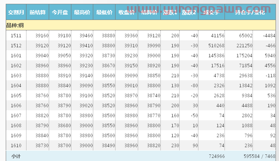
Task: Click the 1601 delivery month cell
Action: tap(16, 56)
